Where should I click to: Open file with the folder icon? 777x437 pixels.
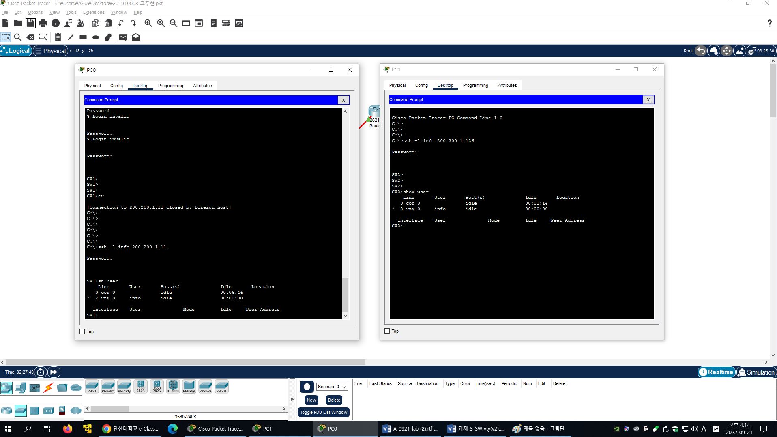click(18, 23)
